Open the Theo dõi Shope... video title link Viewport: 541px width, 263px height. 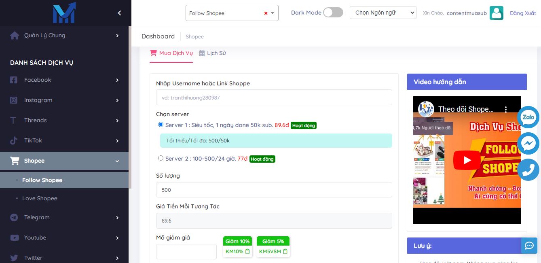click(466, 109)
